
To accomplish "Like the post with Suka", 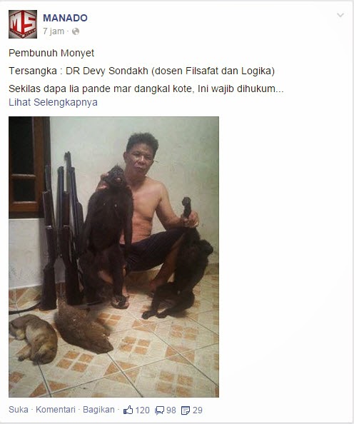I will coord(19,410).
